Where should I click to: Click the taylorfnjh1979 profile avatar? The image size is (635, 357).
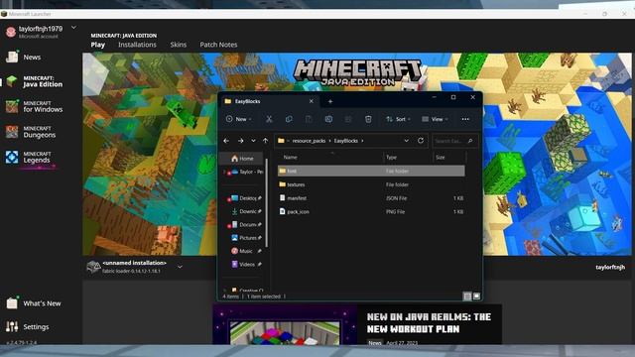pyautogui.click(x=11, y=32)
